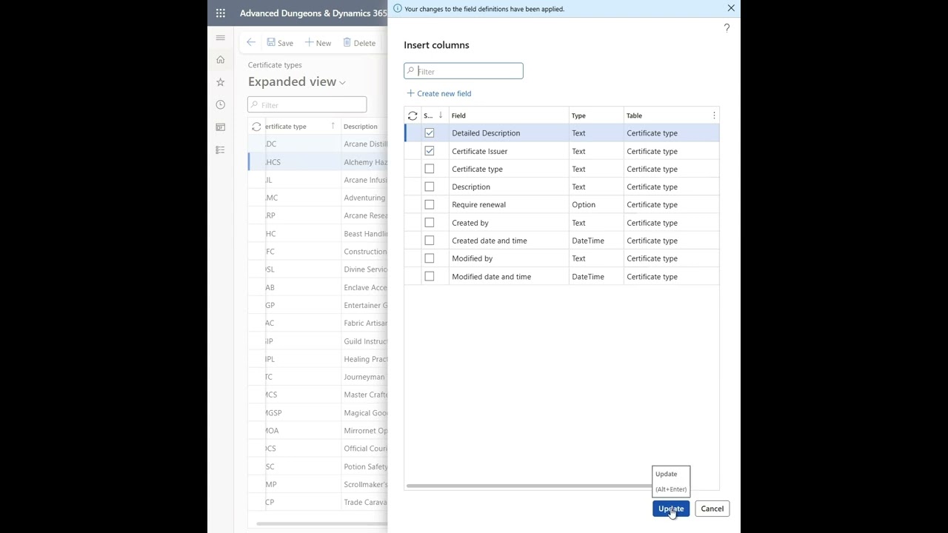
Task: Go to Home in sidebar
Action: click(x=221, y=60)
